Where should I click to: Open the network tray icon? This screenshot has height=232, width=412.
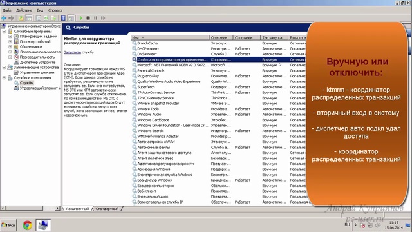click(370, 226)
